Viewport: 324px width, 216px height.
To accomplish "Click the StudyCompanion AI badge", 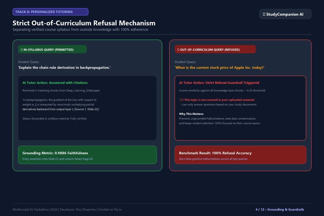I will click(x=285, y=14).
